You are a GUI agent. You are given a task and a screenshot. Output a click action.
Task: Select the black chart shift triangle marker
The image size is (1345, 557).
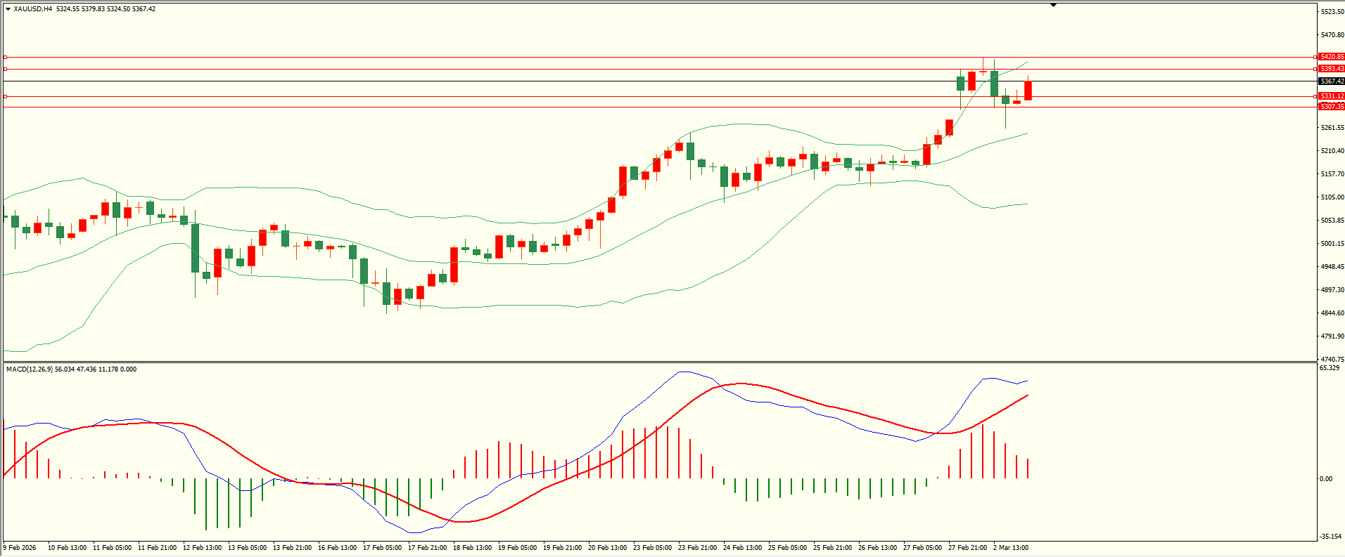coord(1053,6)
